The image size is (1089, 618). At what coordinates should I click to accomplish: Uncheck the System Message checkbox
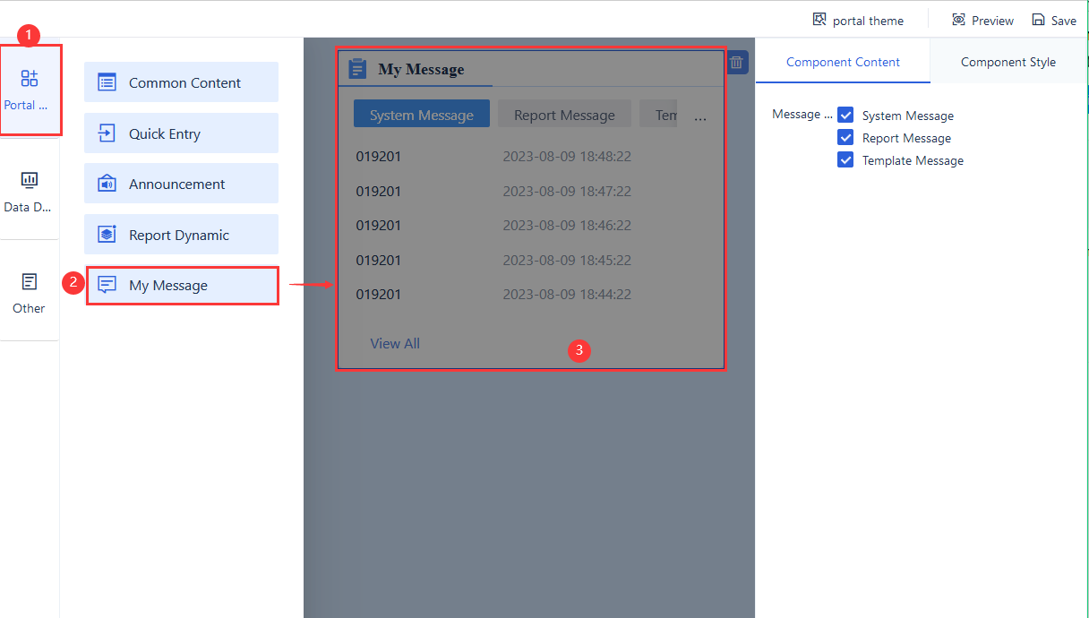click(x=845, y=115)
